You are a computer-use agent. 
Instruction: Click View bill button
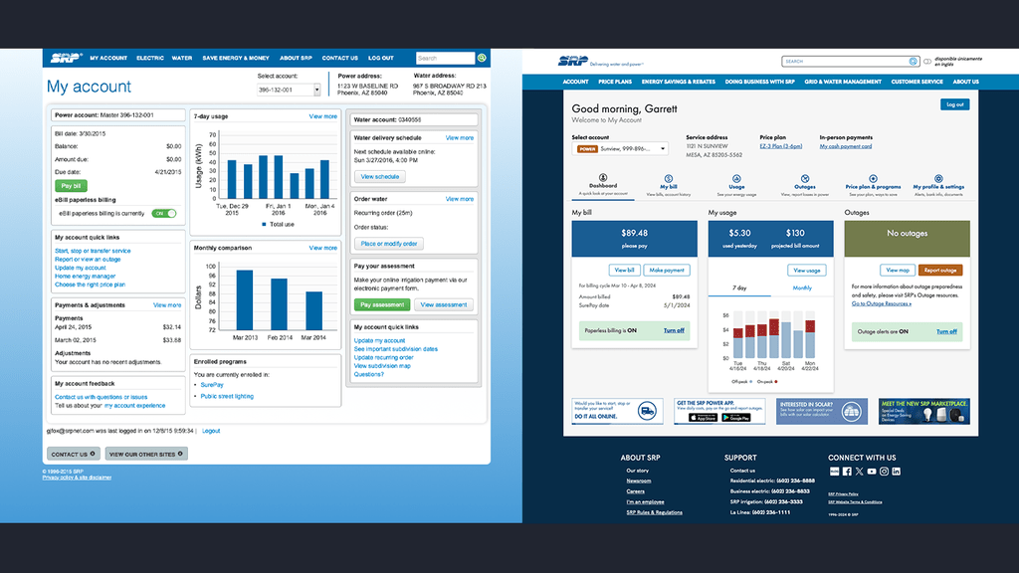point(624,271)
